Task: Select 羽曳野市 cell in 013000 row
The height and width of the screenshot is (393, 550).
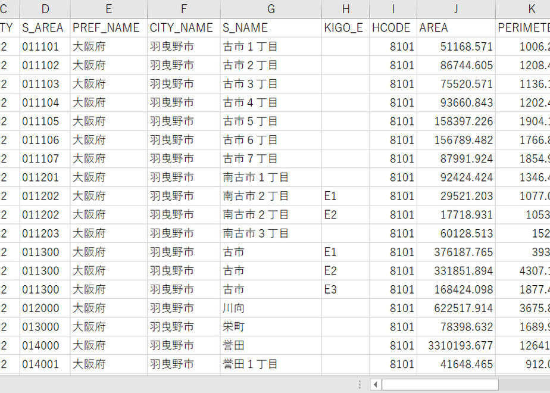Action: (183, 327)
